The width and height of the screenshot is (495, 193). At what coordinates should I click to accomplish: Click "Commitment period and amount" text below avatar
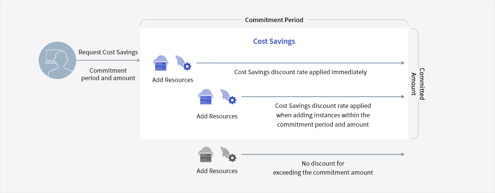coord(108,74)
